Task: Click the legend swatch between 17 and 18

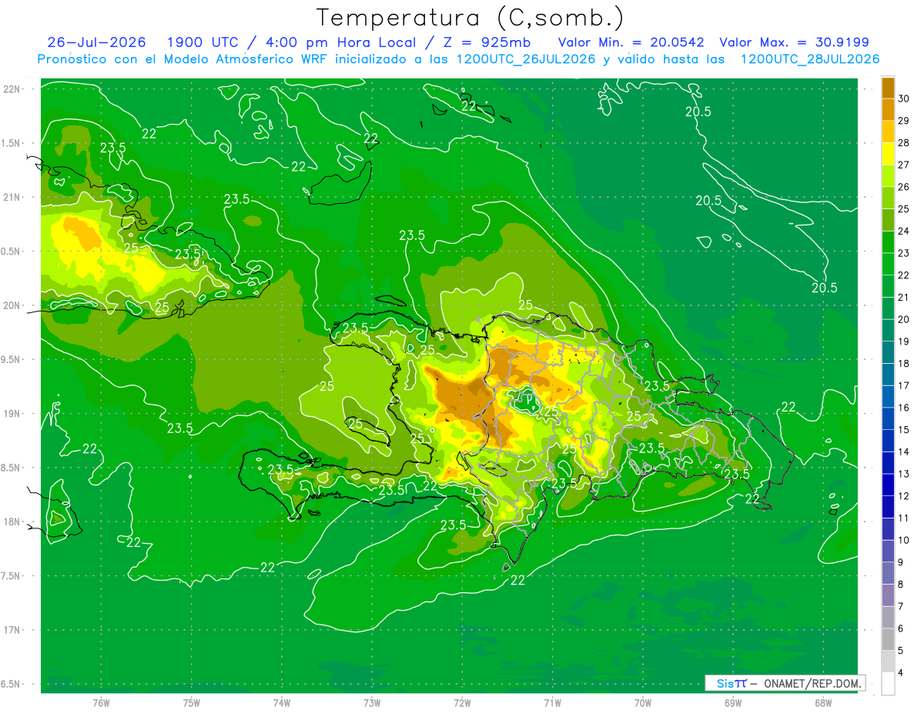Action: (888, 375)
